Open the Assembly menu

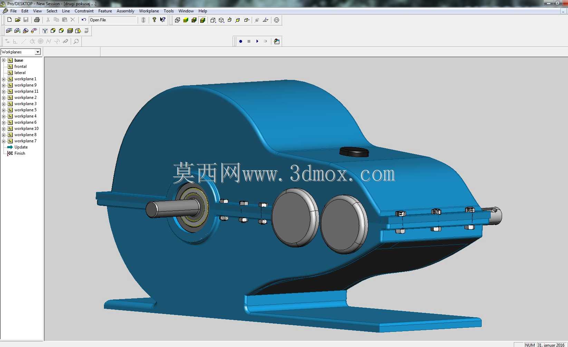coord(125,11)
